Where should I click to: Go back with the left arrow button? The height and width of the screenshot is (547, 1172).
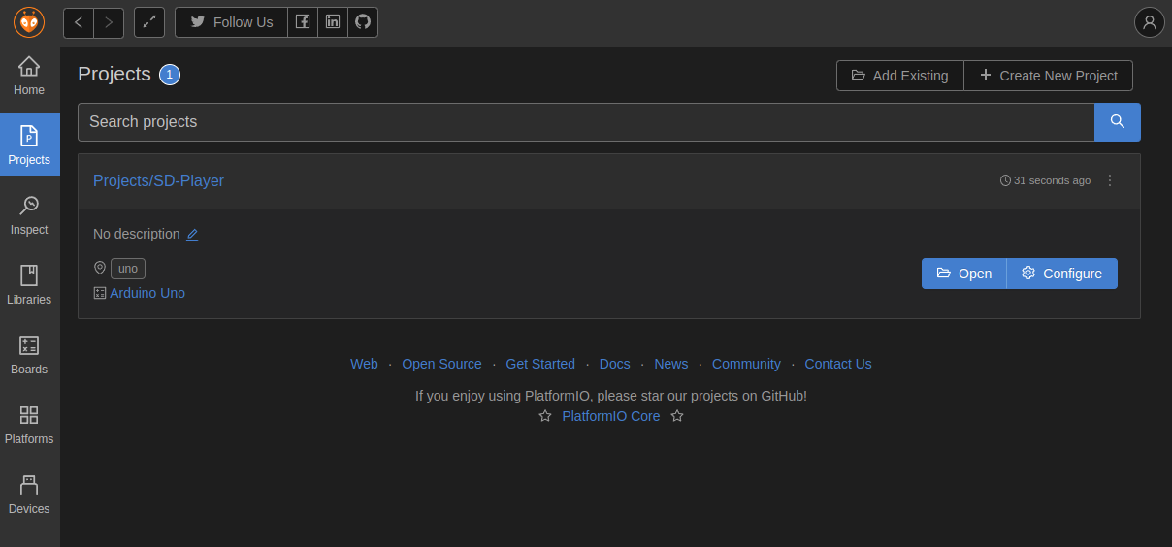[79, 22]
